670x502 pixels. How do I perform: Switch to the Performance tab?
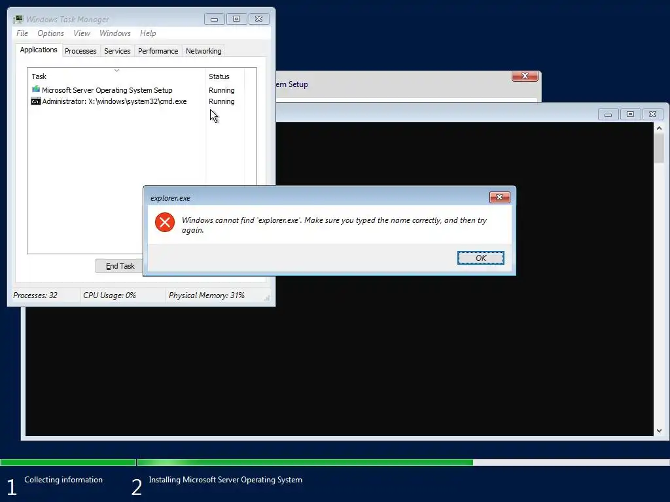(x=158, y=51)
